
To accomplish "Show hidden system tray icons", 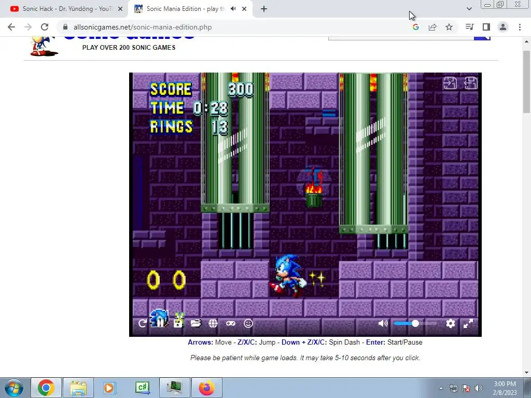I will click(x=441, y=388).
